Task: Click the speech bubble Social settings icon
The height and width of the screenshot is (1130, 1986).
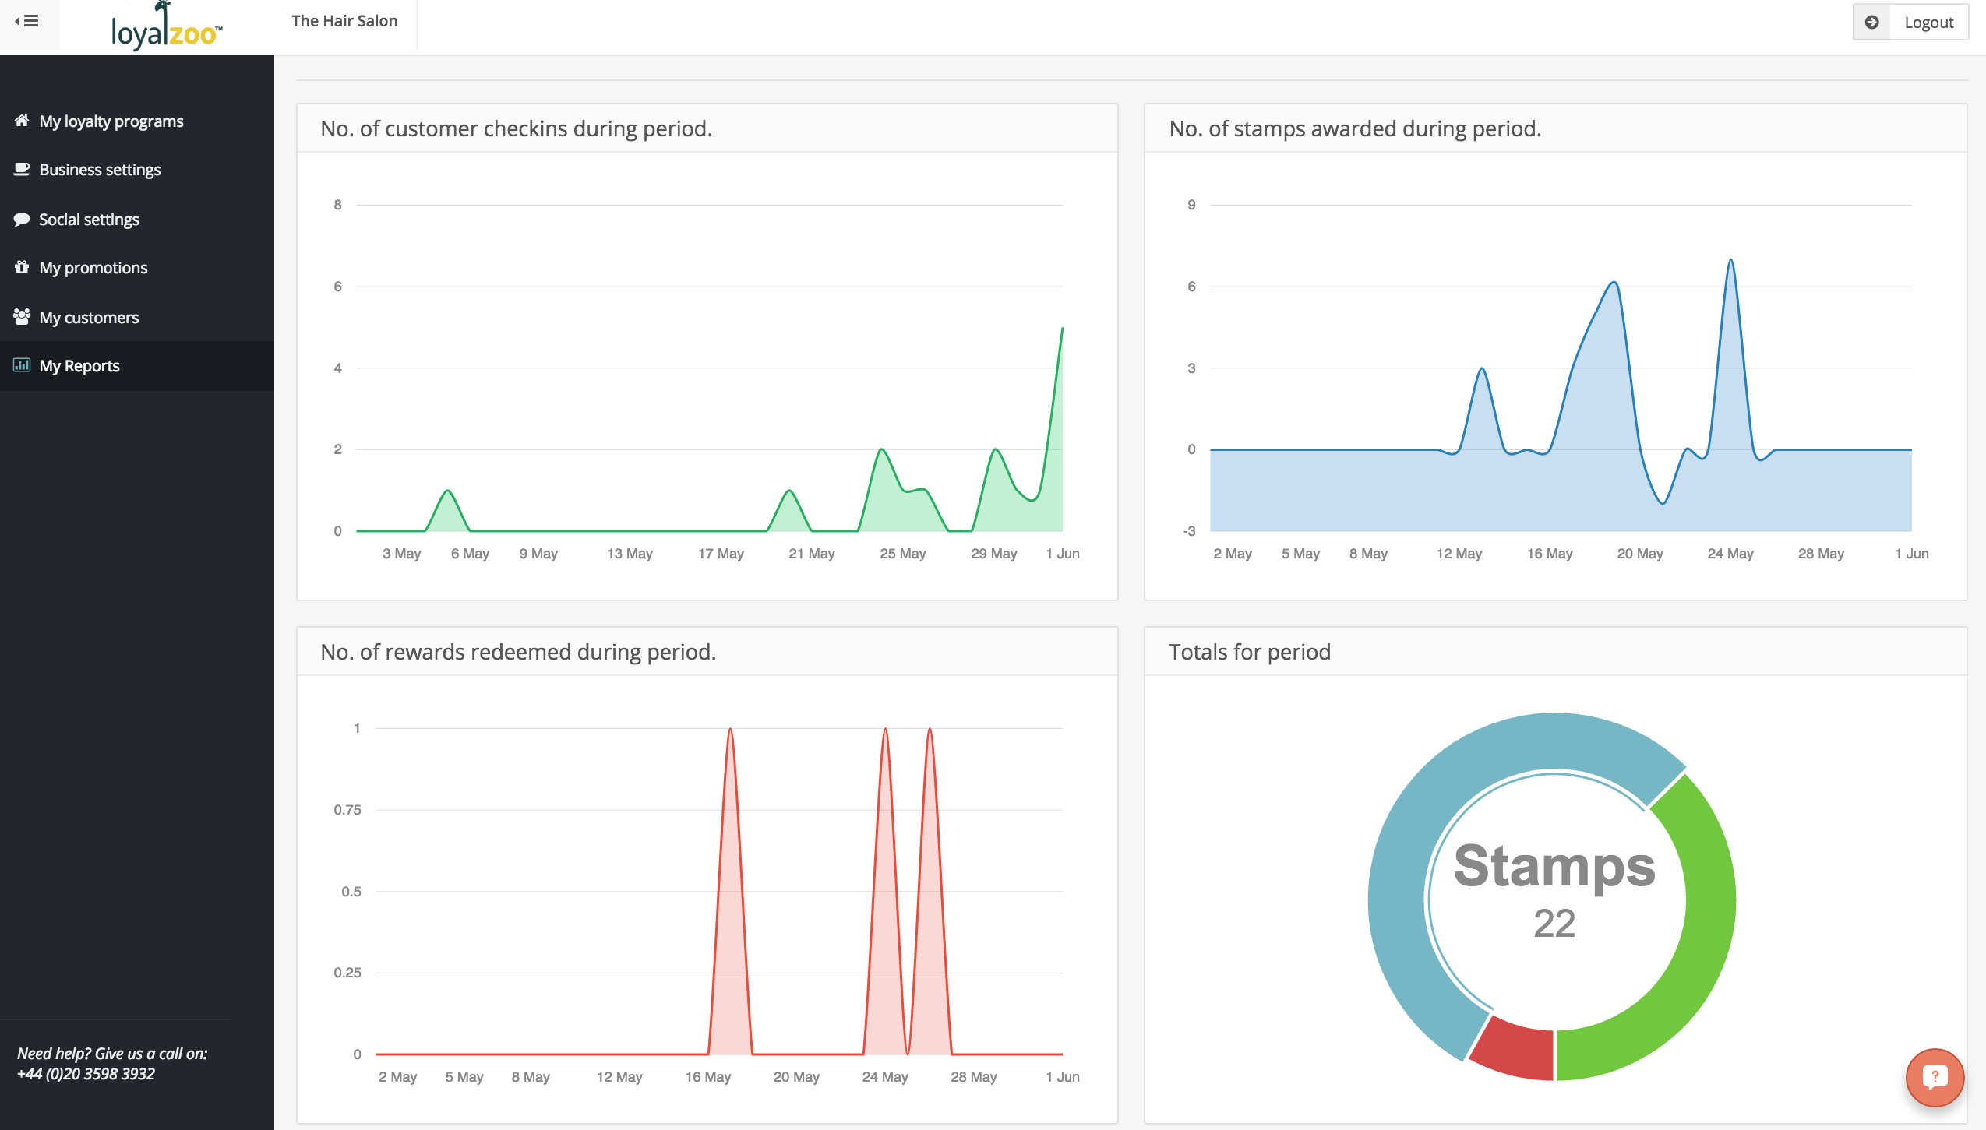Action: (x=22, y=219)
